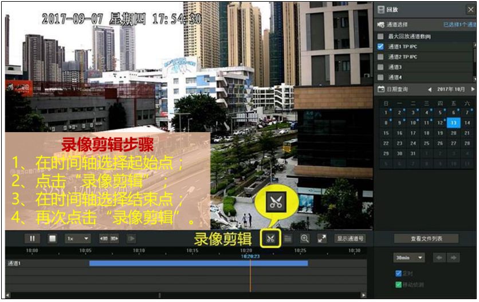The width and height of the screenshot is (479, 302).
Task: Open the clip folder icon next to scissors
Action: click(288, 239)
